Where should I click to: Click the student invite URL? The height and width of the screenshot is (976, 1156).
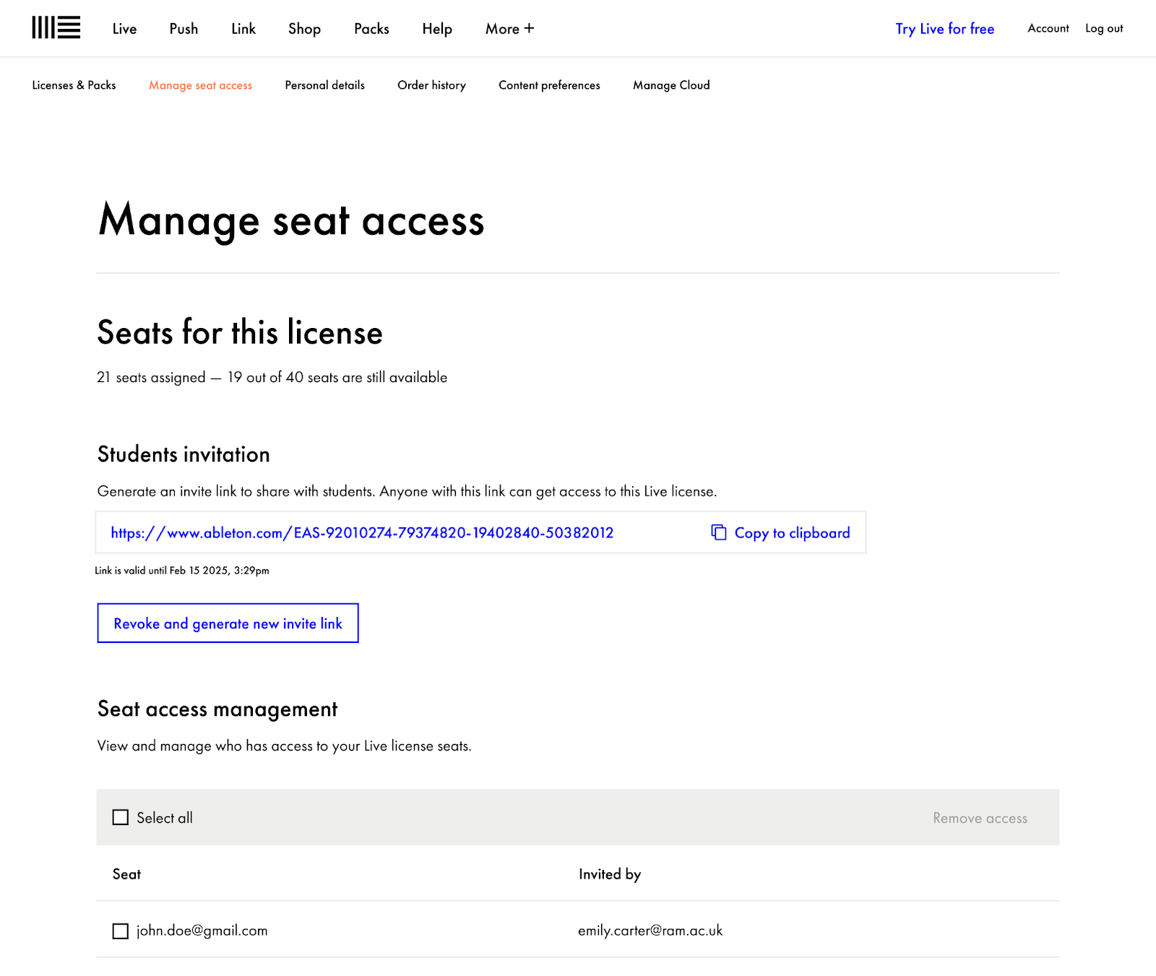pos(362,533)
